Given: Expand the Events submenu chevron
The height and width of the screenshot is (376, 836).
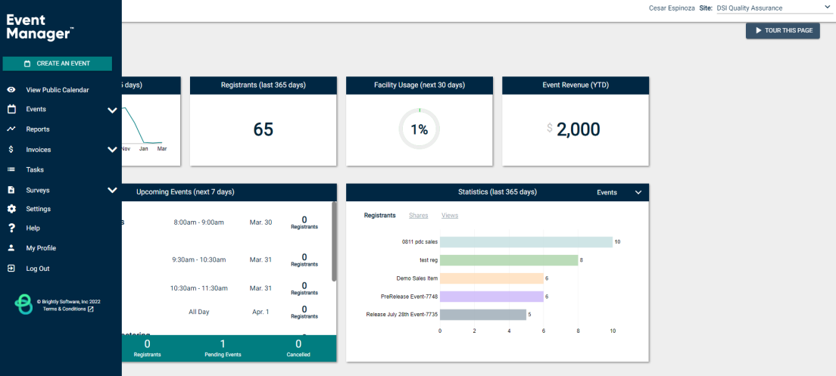Looking at the screenshot, I should point(112,110).
